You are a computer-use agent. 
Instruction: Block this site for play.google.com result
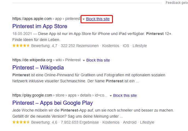coord(125,95)
